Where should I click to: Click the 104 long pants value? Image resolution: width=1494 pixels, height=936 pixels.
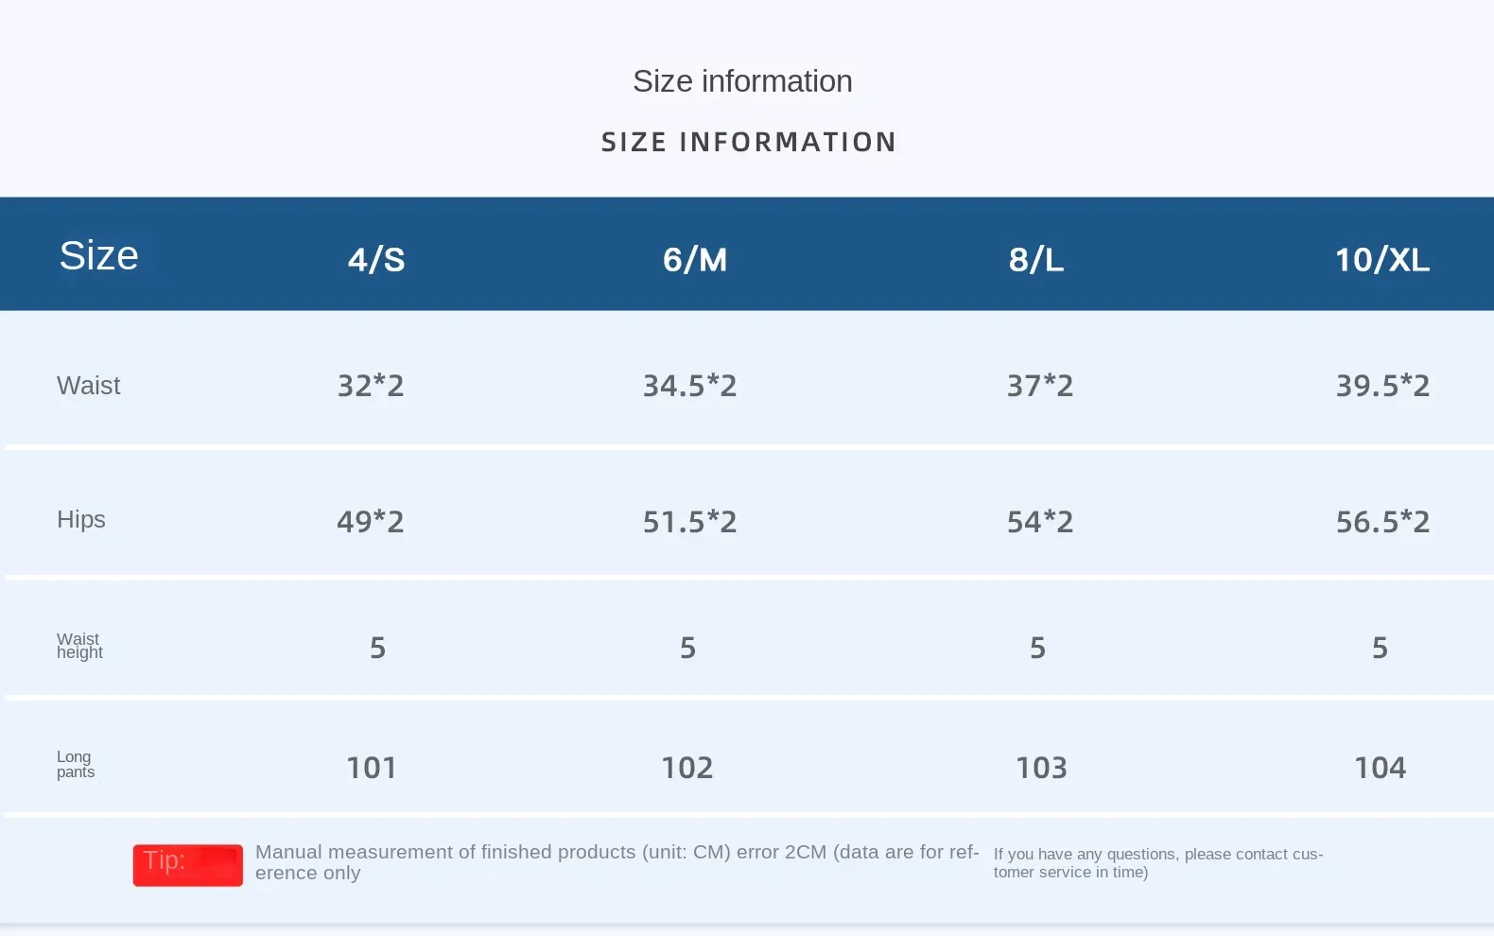[x=1380, y=768]
